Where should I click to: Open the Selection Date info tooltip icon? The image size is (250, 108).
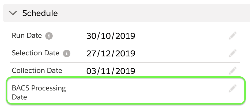[x=66, y=53]
